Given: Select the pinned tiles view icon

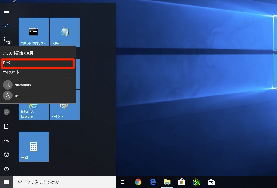Looking at the screenshot, I should (x=7, y=26).
